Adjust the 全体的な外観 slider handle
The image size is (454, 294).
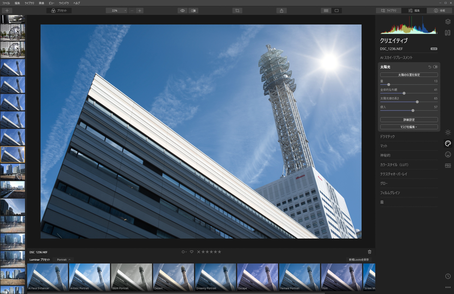404,93
